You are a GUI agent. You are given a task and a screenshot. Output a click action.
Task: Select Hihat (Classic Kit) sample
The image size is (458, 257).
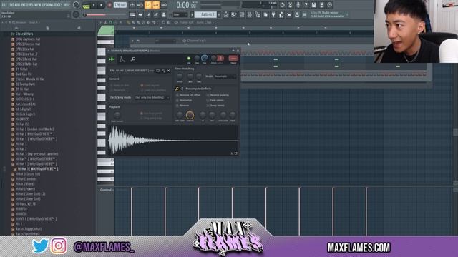coord(28,174)
